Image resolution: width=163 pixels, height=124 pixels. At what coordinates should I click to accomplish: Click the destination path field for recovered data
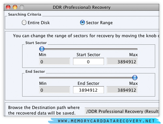tap(122, 111)
